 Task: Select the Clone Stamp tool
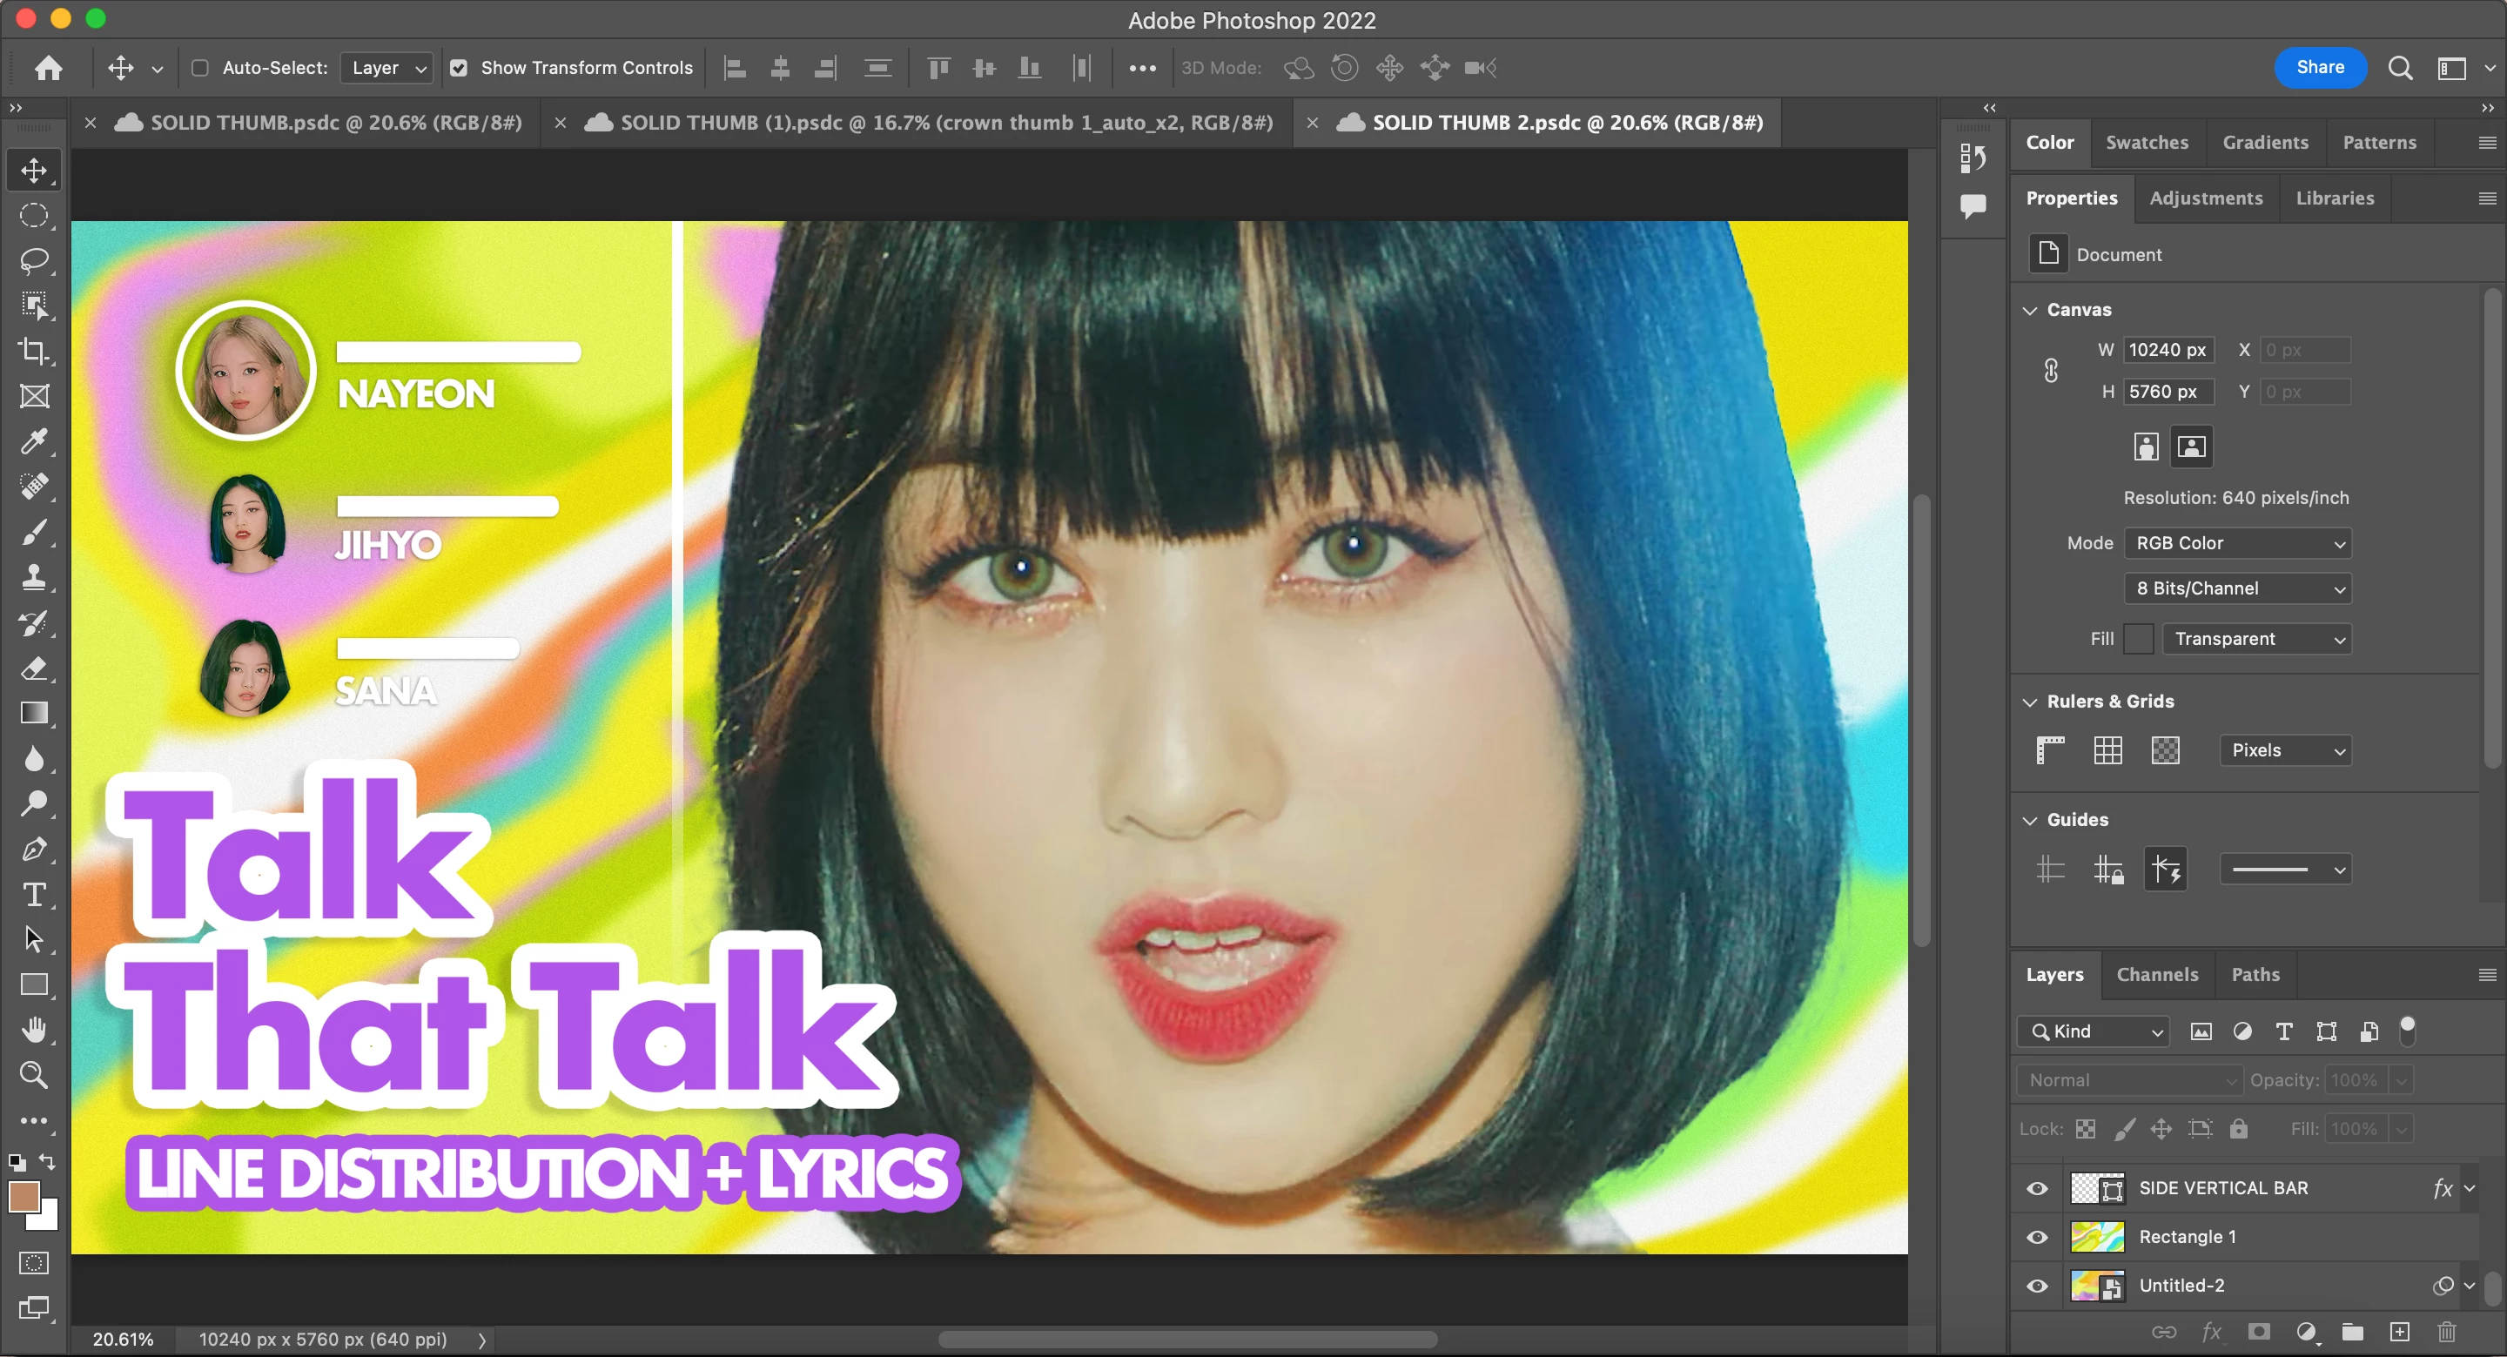[34, 576]
